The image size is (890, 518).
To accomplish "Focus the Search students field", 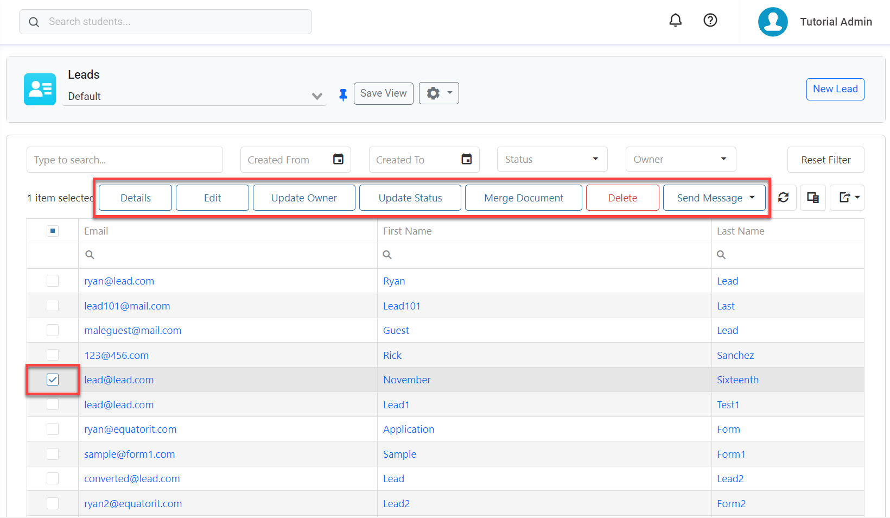I will click(x=166, y=22).
